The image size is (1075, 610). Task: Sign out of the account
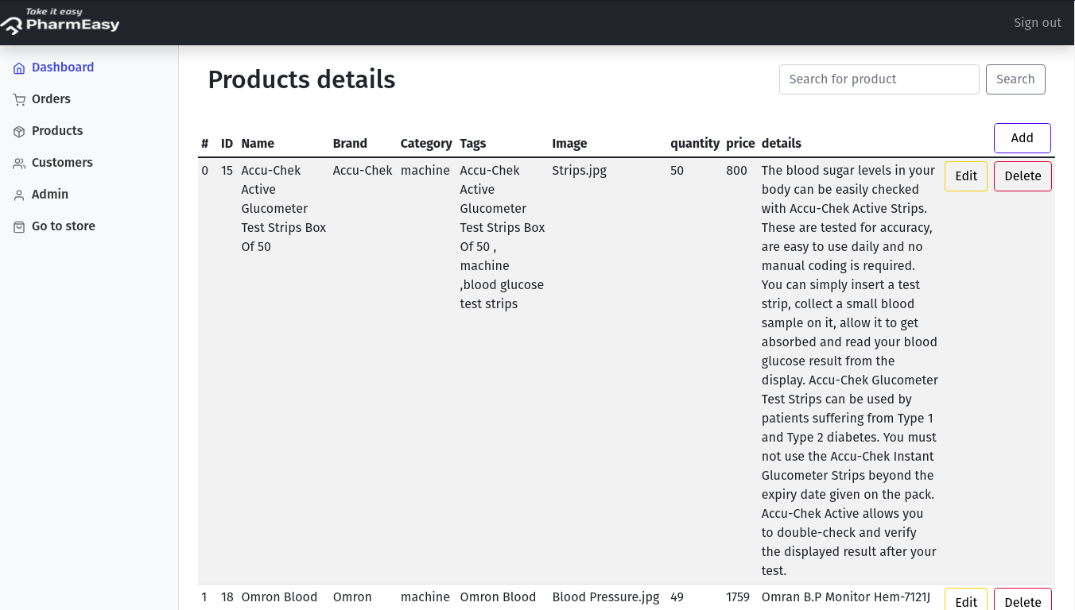tap(1037, 23)
